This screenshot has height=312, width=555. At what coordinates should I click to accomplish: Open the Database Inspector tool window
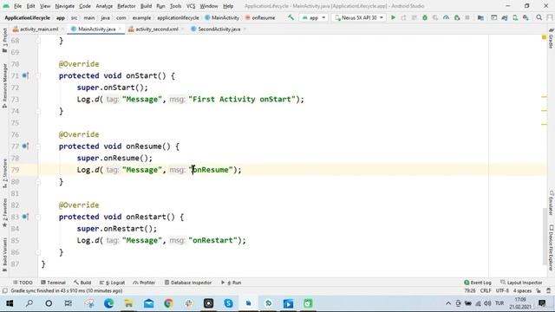tap(188, 283)
